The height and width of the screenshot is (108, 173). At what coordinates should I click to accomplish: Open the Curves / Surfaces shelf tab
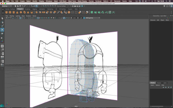pos(10,9)
